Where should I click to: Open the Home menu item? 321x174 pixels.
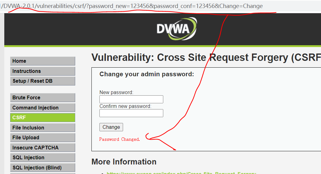pyautogui.click(x=43, y=61)
